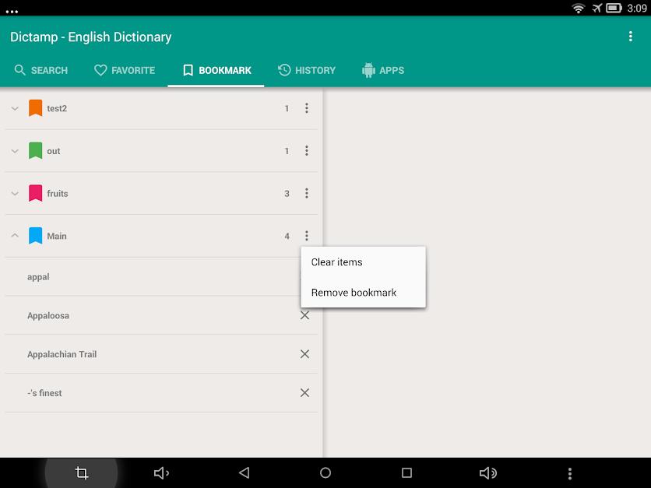Tap the Dictamp - English Dictionary title

(91, 37)
